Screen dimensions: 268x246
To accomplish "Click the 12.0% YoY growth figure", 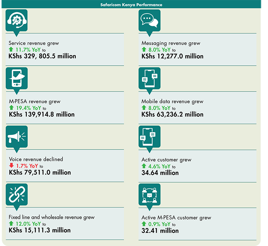I will point(28,224).
